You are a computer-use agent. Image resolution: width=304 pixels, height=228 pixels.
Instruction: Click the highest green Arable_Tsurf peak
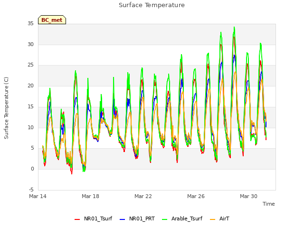(x=234, y=28)
